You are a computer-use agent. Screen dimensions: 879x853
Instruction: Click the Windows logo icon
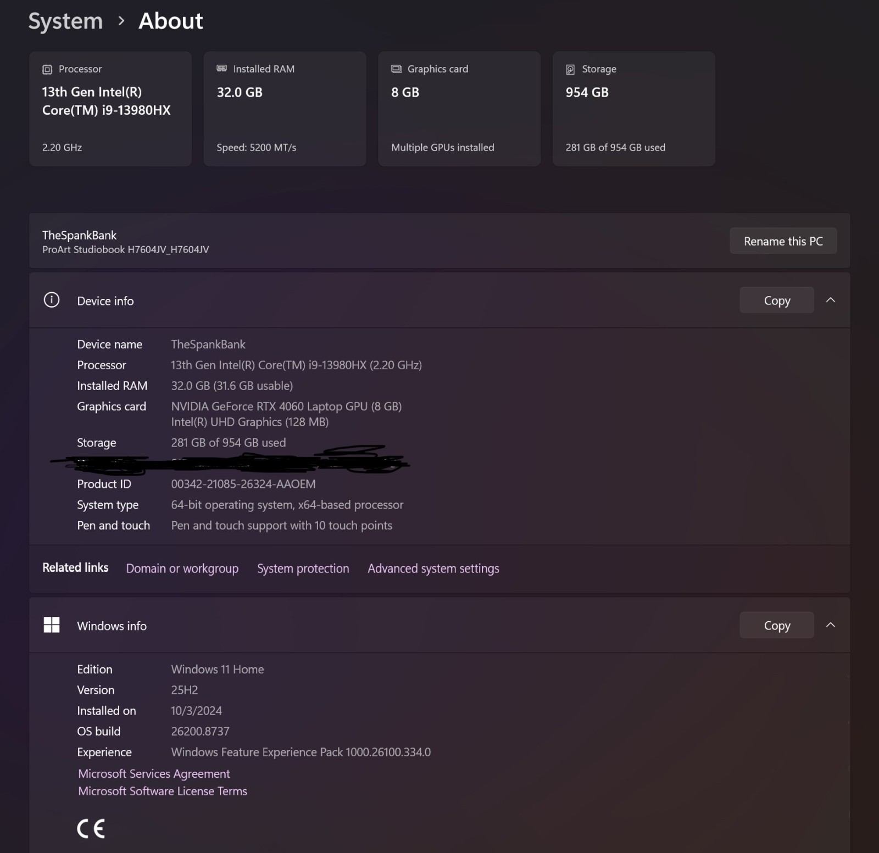[52, 625]
